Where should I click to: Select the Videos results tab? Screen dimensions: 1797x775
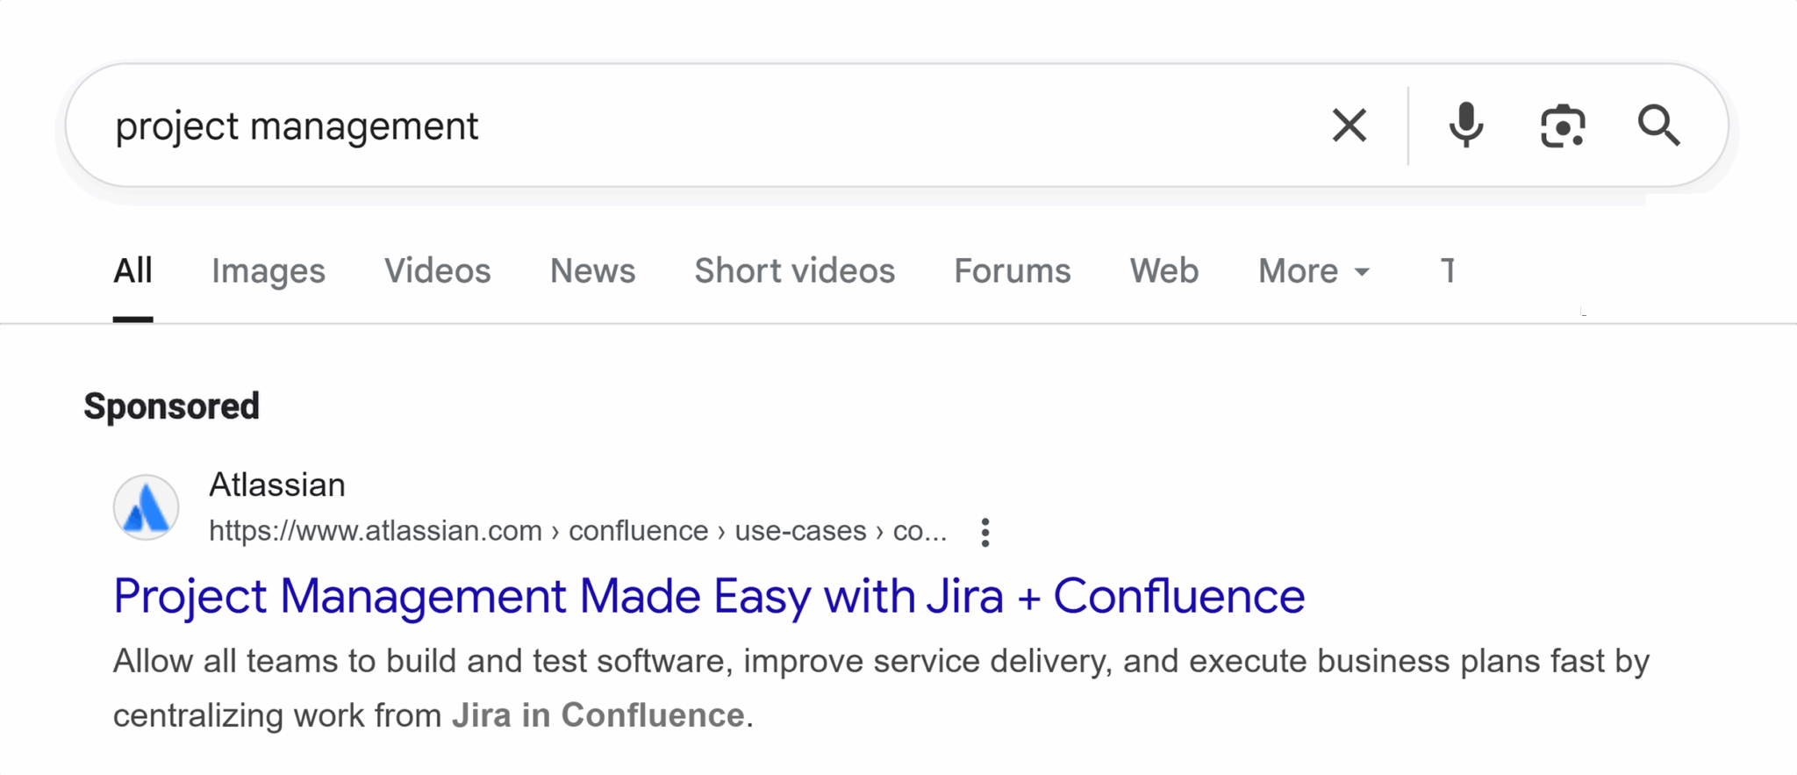437,270
